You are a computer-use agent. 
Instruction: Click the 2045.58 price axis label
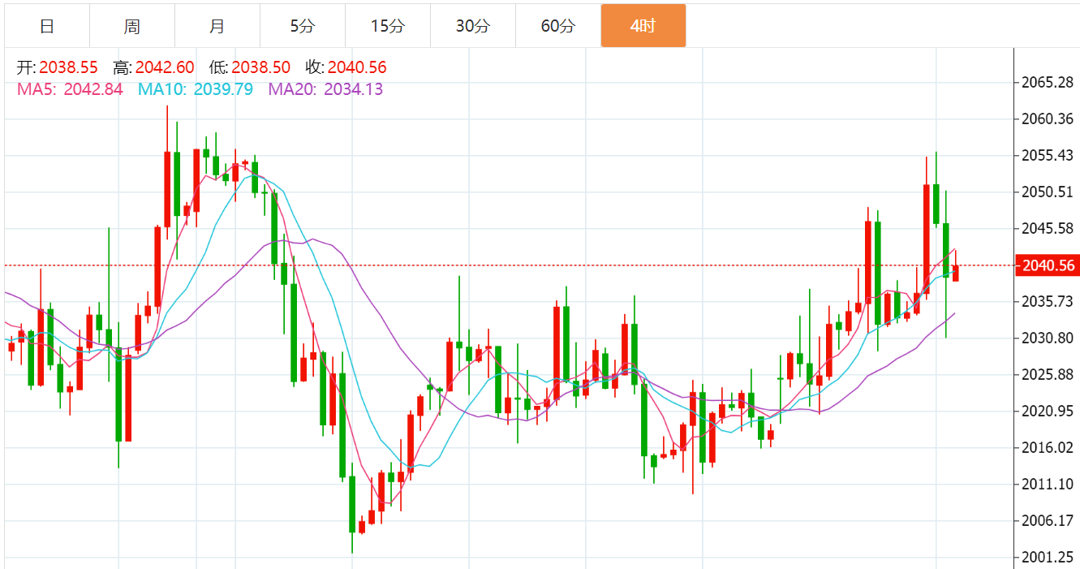click(x=1048, y=229)
